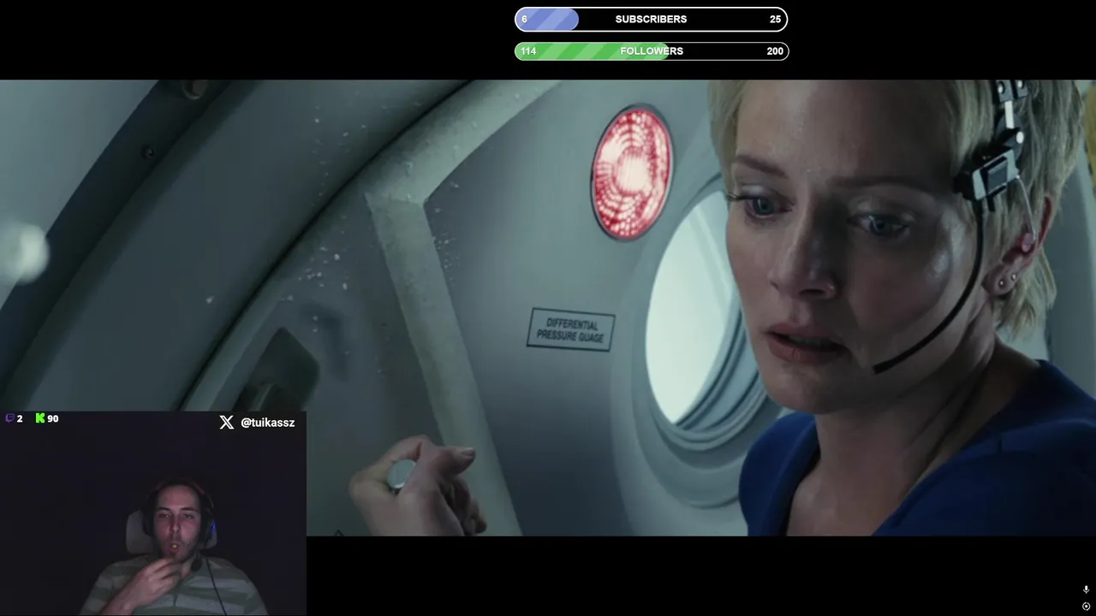Click the "SUBSCRIBERS" goal label
1096x616 pixels.
651,19
